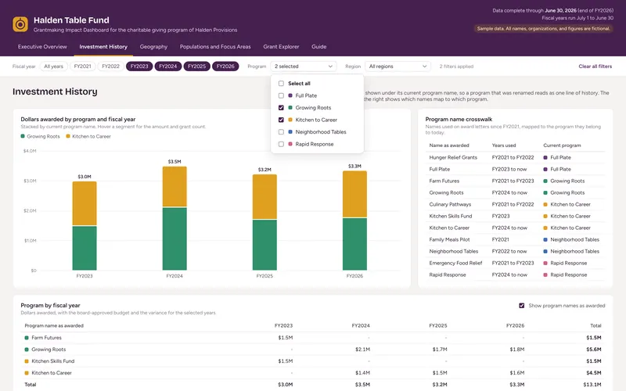Open the Region dropdown set to All regions
The image size is (626, 391).
398,66
